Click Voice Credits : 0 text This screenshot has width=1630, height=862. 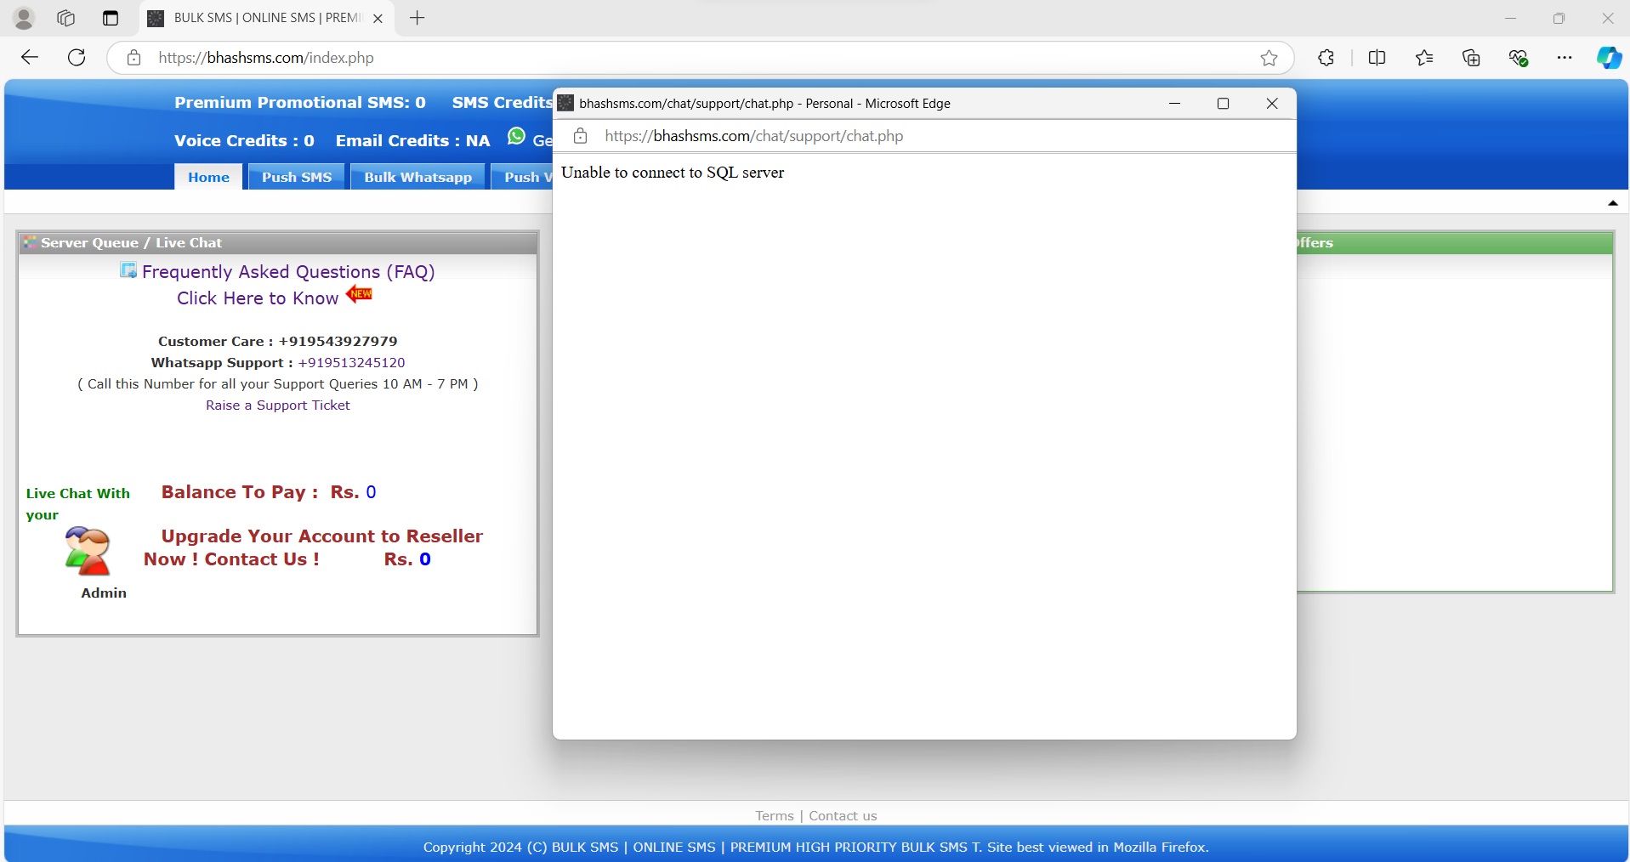[244, 141]
